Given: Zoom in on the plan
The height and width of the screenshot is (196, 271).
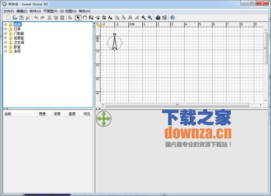Looking at the screenshot, I should pos(144,18).
